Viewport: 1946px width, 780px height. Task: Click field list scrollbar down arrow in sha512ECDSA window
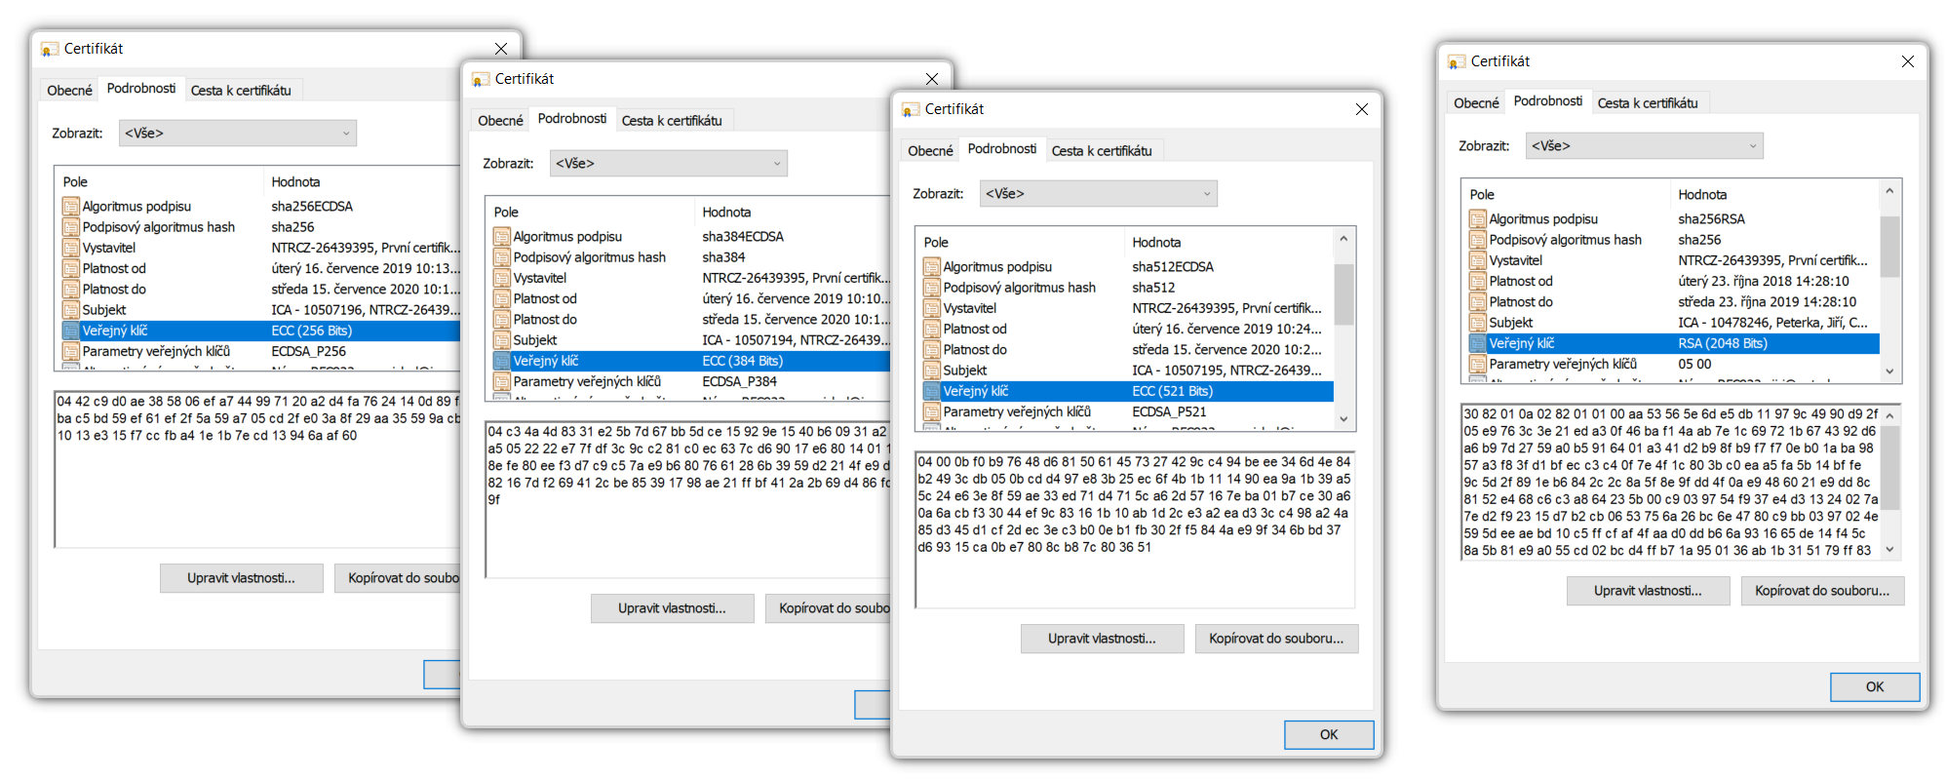click(1343, 419)
